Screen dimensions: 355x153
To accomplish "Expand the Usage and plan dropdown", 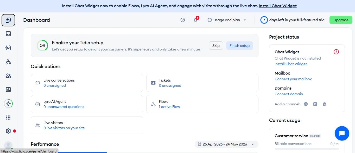I will 226,20.
